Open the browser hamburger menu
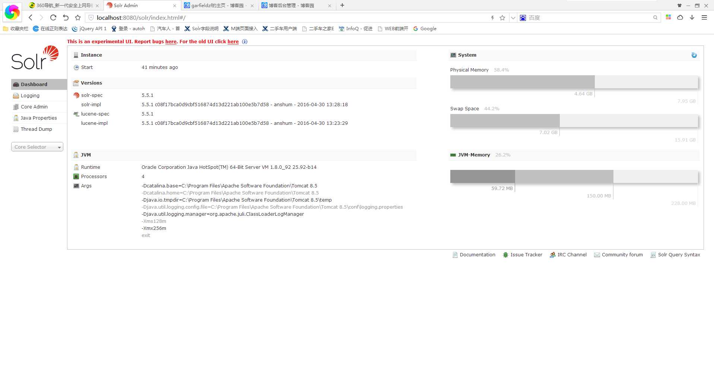 (x=704, y=18)
